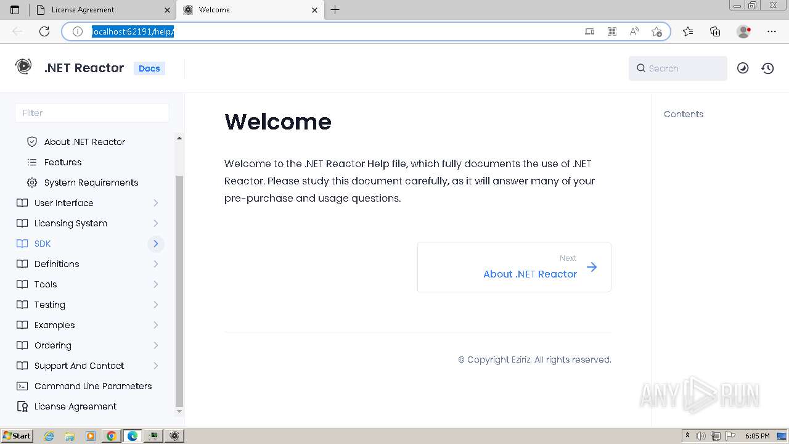Screen dimensions: 789x444
Task: View site information icon in address bar
Action: (x=78, y=31)
